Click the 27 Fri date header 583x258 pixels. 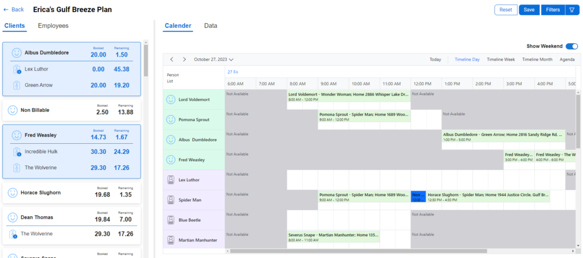pyautogui.click(x=233, y=72)
